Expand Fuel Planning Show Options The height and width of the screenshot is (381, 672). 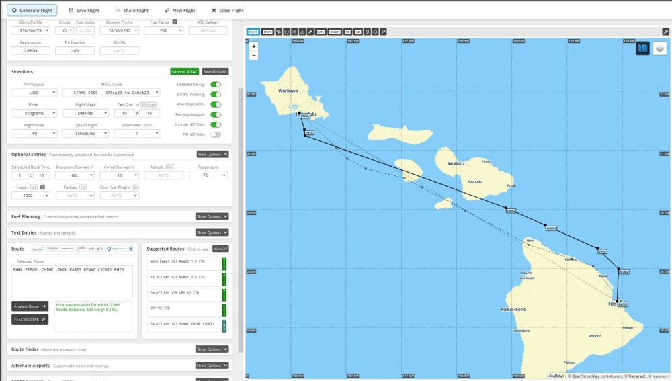coord(212,216)
